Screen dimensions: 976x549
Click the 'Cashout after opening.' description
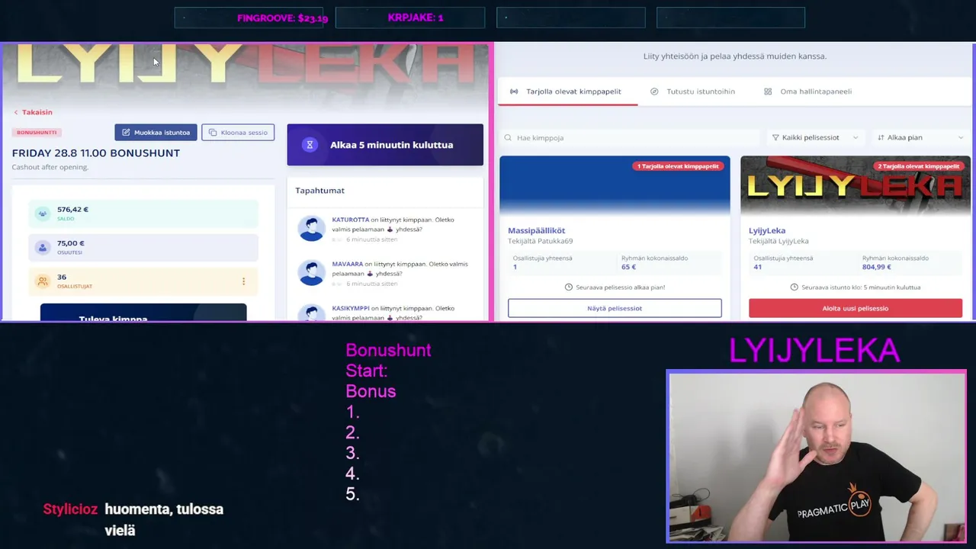coord(50,167)
